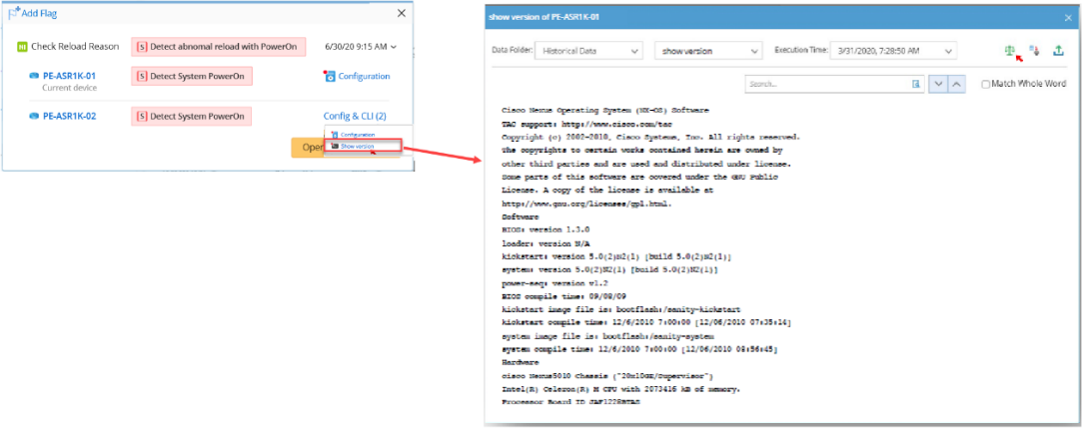The image size is (1084, 429).
Task: Open the show version command dropdown
Action: (708, 51)
